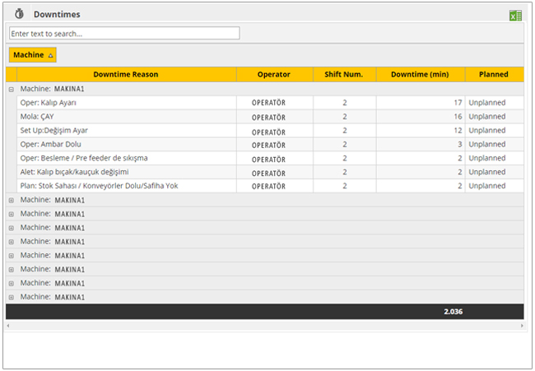The width and height of the screenshot is (535, 371).
Task: Sort by Downtime (min) column header
Action: tap(420, 74)
